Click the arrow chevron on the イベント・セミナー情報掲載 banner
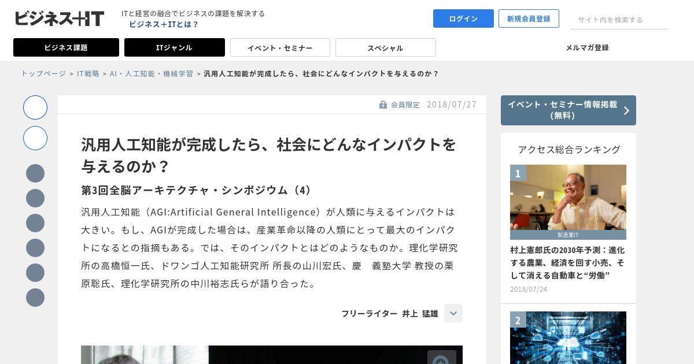 point(626,110)
